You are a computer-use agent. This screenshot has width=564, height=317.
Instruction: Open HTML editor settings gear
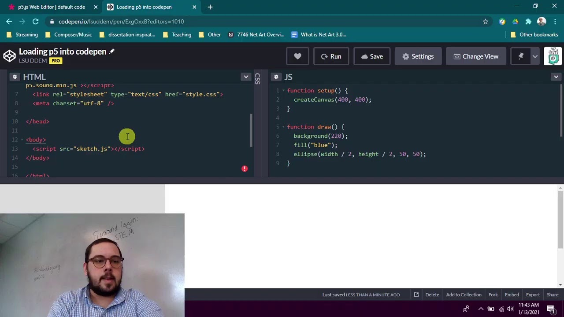15,77
